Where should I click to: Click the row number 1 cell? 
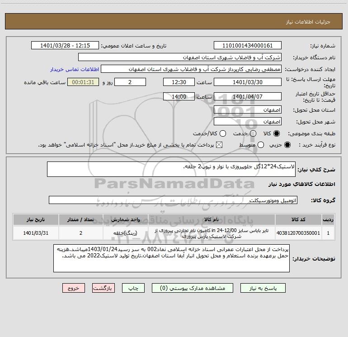328,233
